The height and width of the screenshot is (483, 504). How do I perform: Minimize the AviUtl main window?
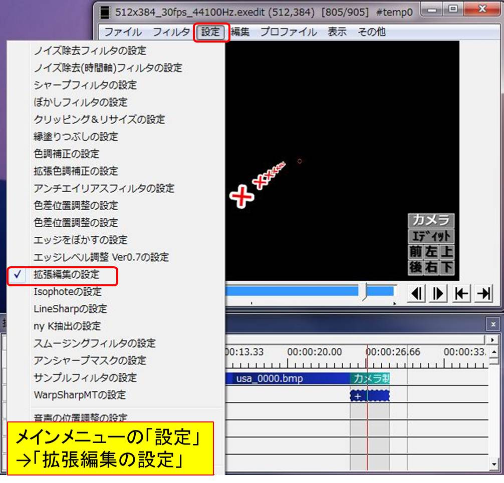(x=432, y=10)
